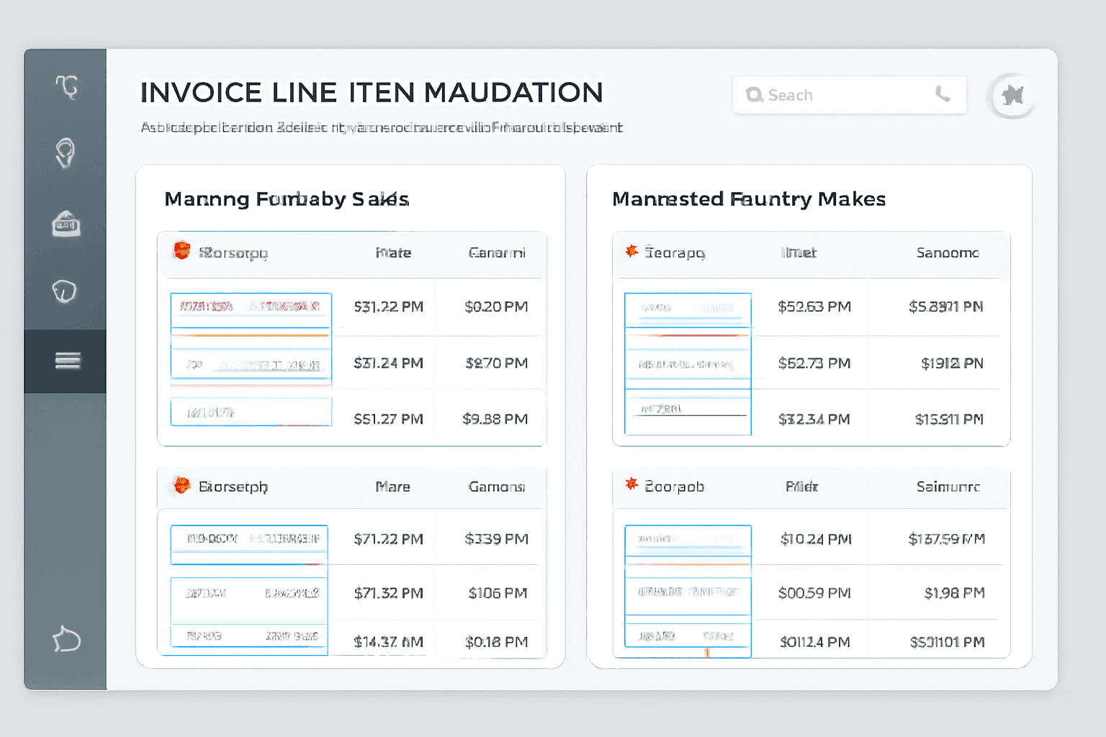Click the Saimunrc column header

[948, 487]
